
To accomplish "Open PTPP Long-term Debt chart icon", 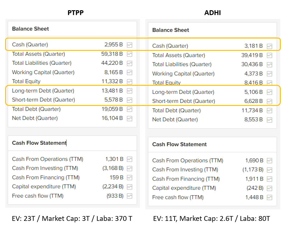I will [129, 91].
